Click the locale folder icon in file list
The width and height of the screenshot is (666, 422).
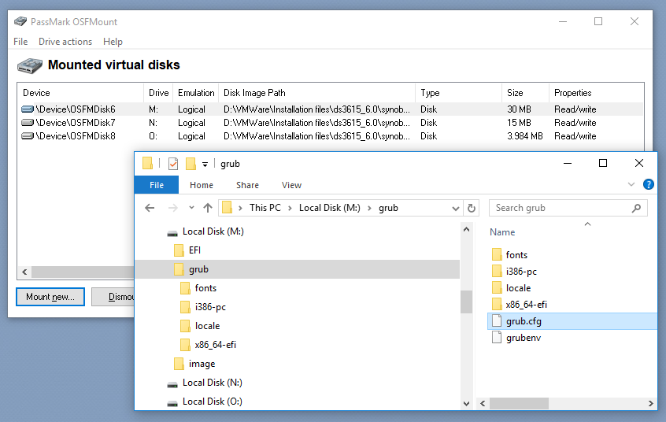point(497,287)
